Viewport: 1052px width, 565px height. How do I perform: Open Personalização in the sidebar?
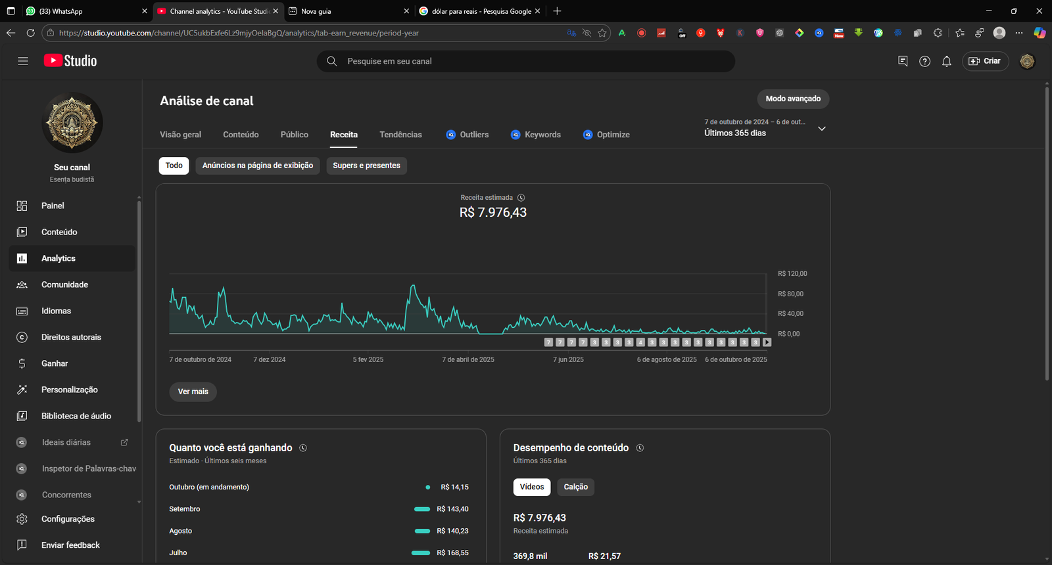pyautogui.click(x=69, y=390)
